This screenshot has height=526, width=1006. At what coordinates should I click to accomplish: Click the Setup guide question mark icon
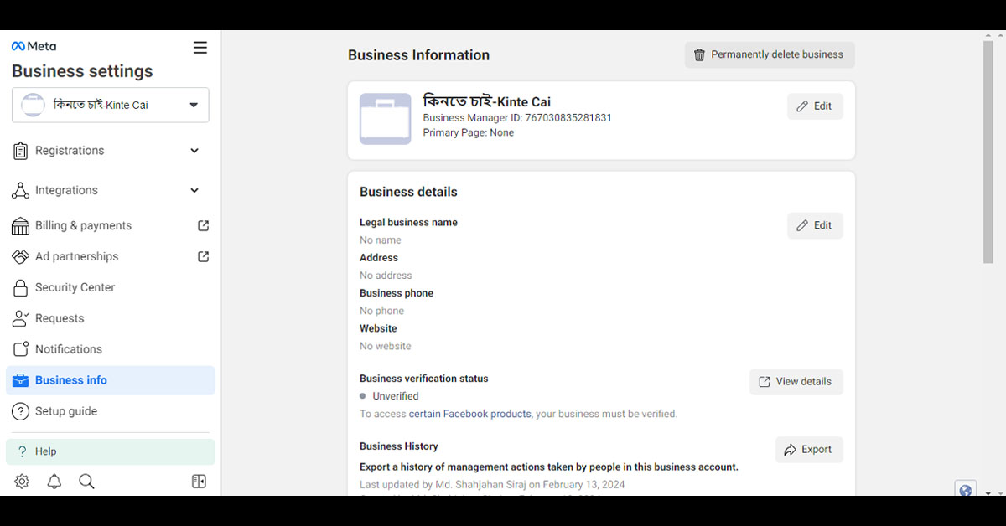21,411
